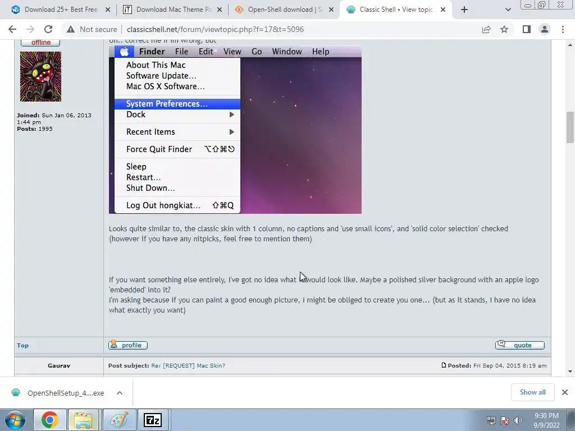Open the Re: [REQUEST] Mac Skin? link
Screen dimensions: 575x431
pyautogui.click(x=188, y=365)
